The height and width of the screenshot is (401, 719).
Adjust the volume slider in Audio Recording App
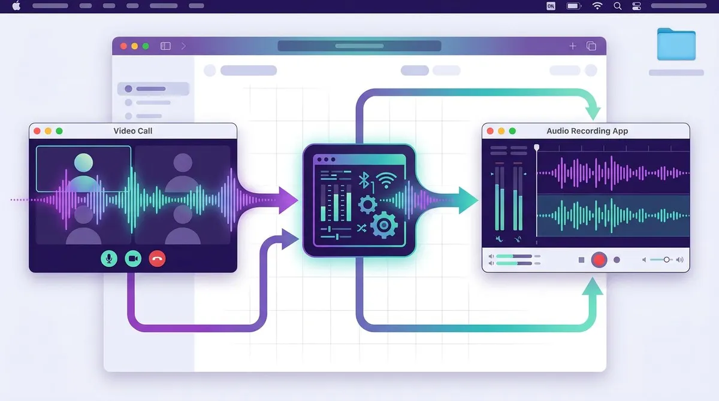point(662,260)
